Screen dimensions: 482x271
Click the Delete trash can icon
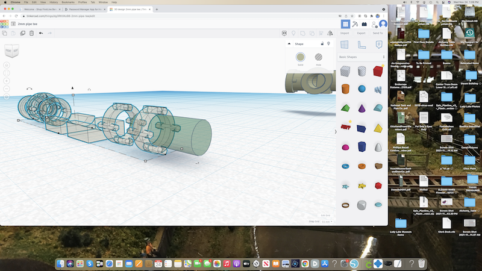31,33
